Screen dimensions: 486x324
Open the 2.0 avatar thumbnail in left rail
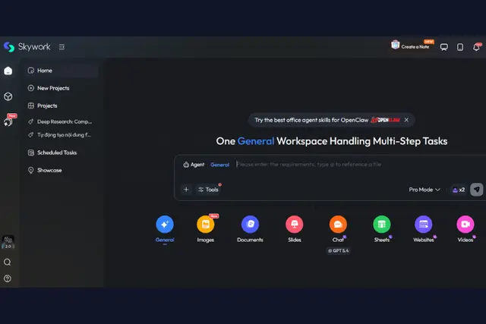pos(8,242)
